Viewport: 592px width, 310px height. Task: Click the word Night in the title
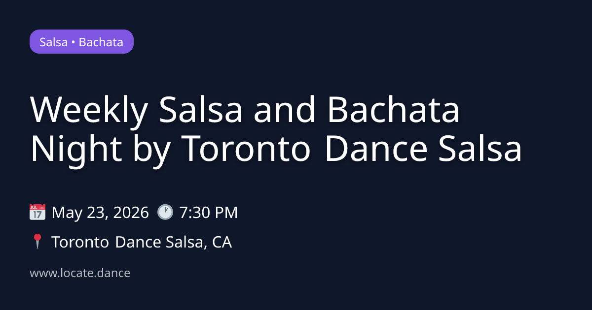tap(75, 149)
